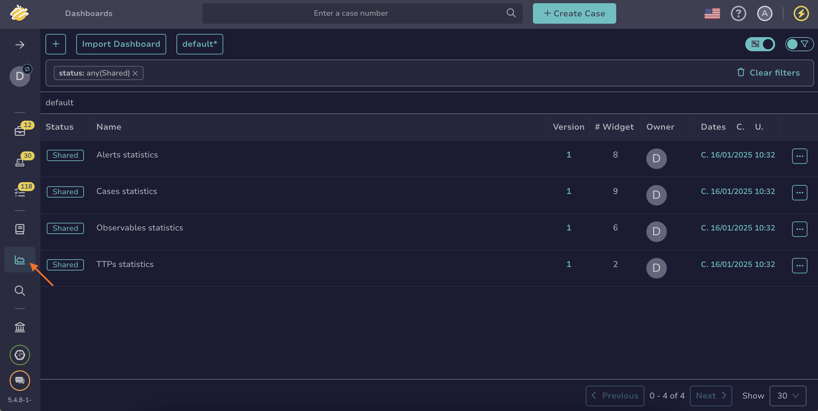Open more actions for TTPs statistics
This screenshot has height=411, width=818.
click(x=800, y=266)
